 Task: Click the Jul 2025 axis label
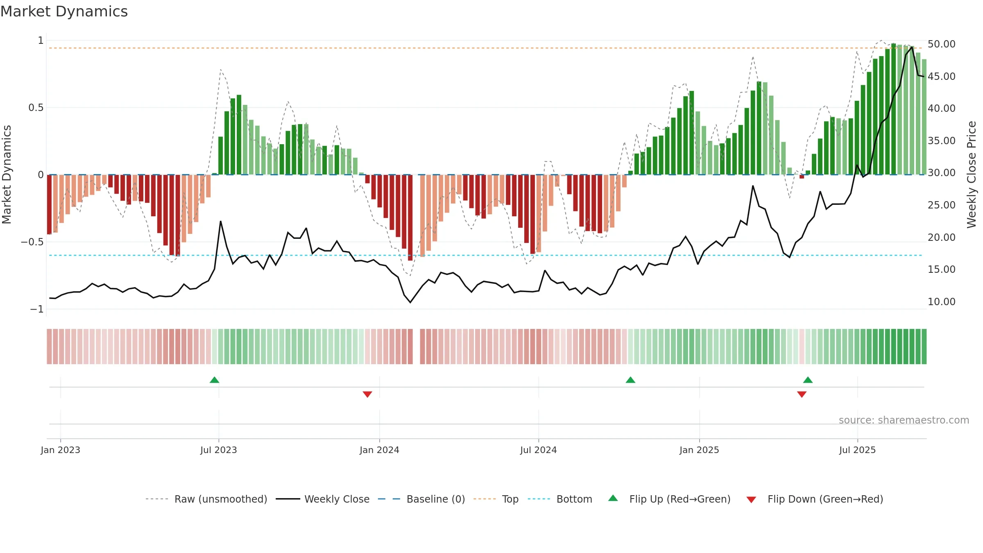(x=858, y=450)
